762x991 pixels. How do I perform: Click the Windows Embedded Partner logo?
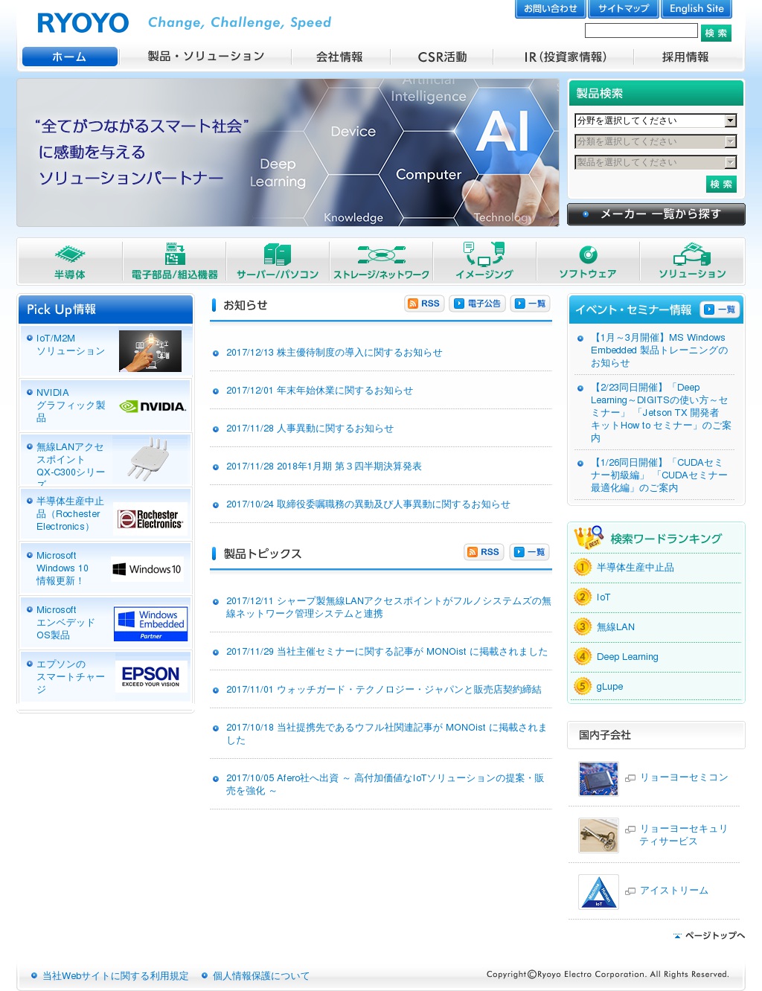[x=150, y=623]
